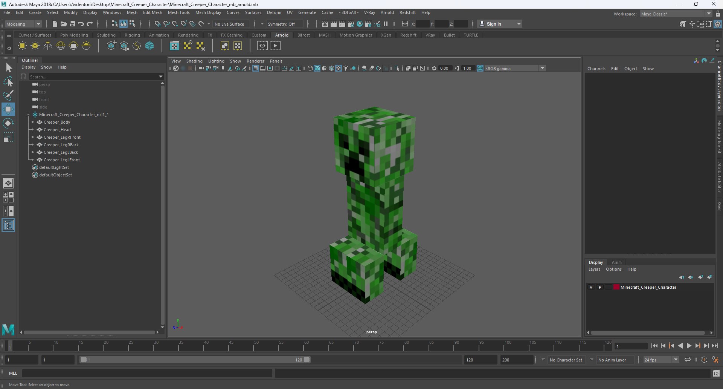Undo last action arrow
The image size is (723, 389).
(81, 24)
